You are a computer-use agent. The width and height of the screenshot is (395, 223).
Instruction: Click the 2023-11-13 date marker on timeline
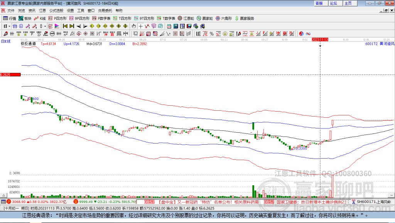pyautogui.click(x=320, y=39)
